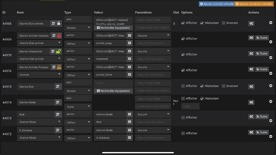Open Binaire subtype dropdown for command 44965
Viewport: 276px width, 155px height.
[x=78, y=28]
